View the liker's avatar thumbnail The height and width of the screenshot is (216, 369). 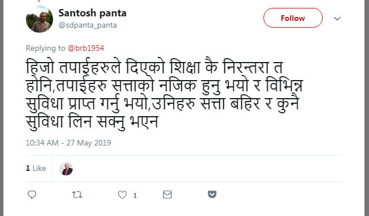[x=66, y=169]
